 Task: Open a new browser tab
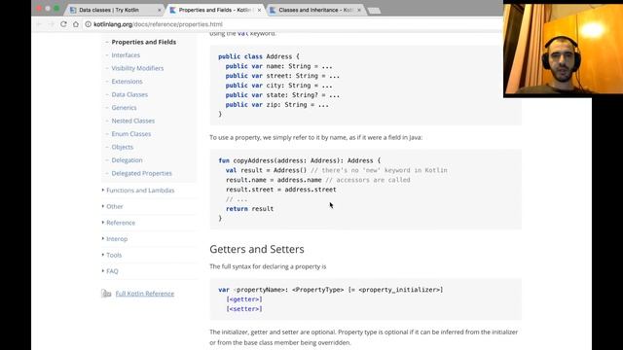[x=374, y=11]
